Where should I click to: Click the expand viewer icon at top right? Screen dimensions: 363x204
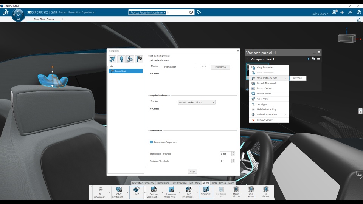(358, 19)
